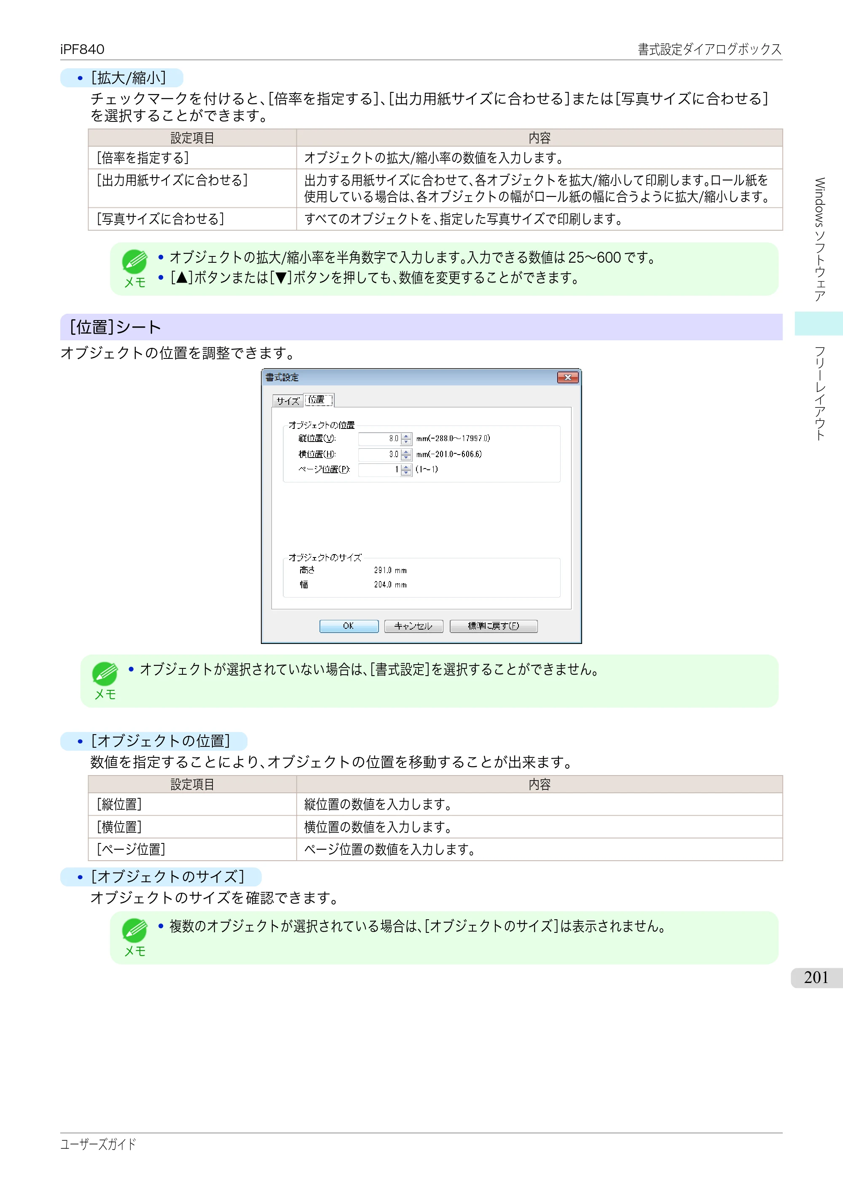Decrease ページ位置 with the down spinner arrow
The image size is (843, 1193).
point(406,473)
